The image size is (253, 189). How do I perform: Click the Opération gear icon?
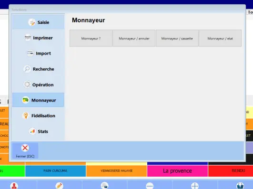(x=27, y=85)
